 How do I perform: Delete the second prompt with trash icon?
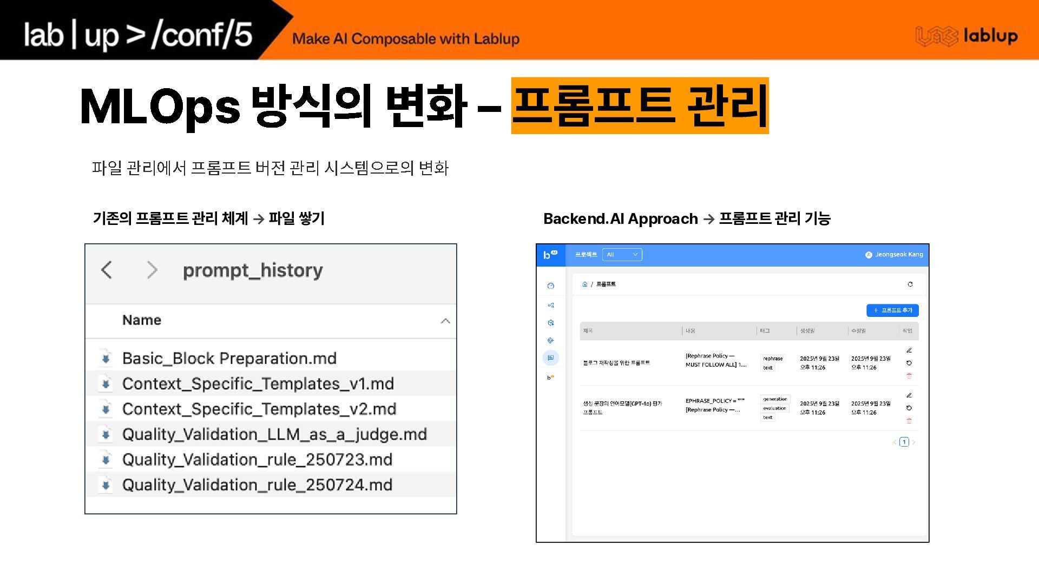909,421
